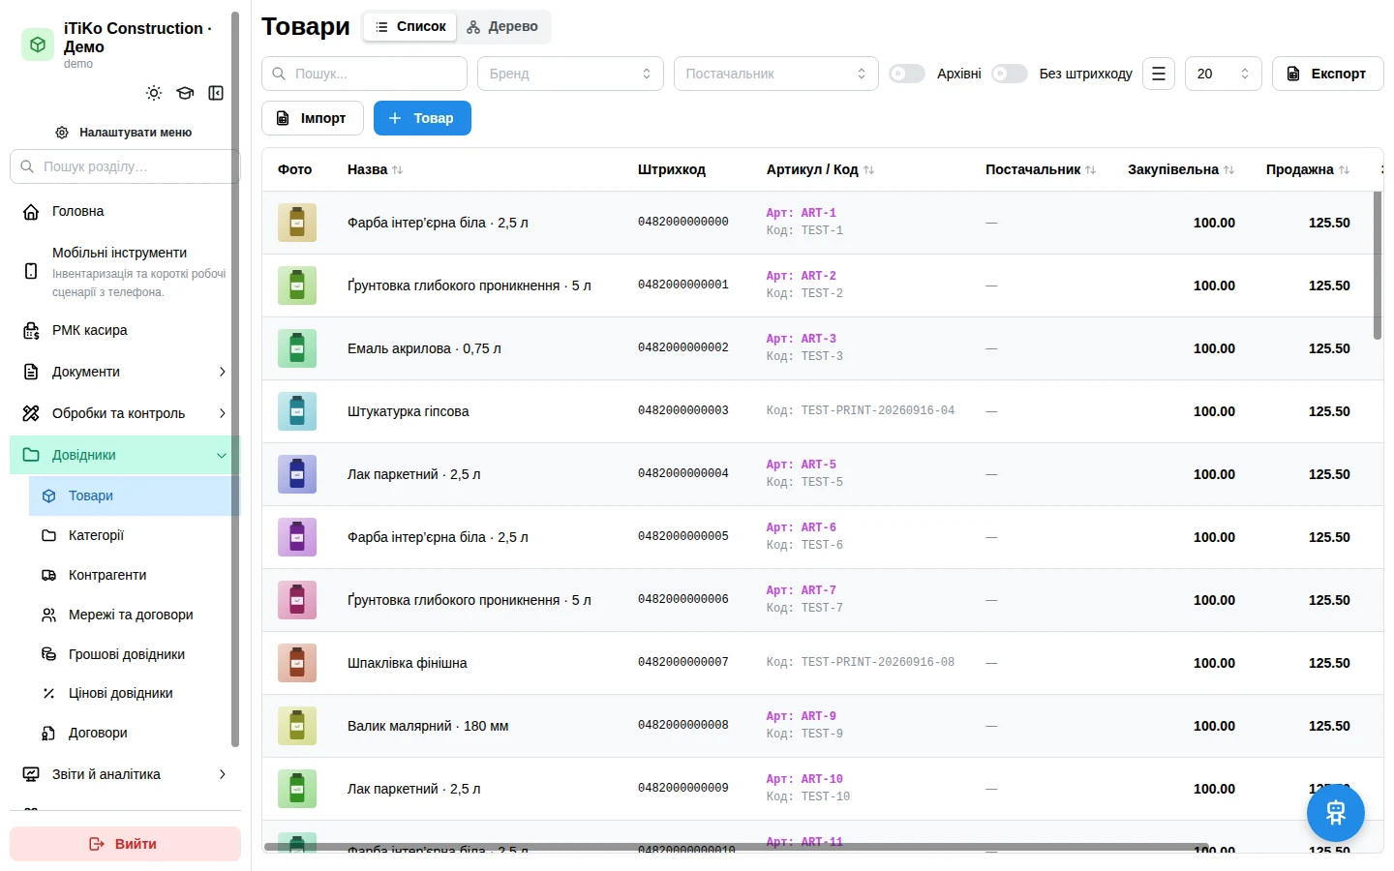Switch to the Дерево view tab
1394x871 pixels.
pyautogui.click(x=502, y=26)
